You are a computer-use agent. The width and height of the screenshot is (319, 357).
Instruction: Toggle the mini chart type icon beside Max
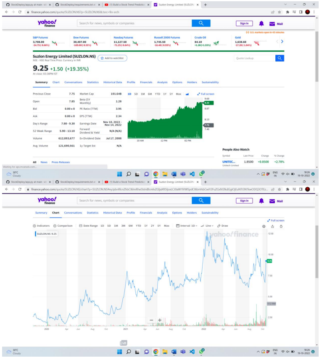pyautogui.click(x=187, y=94)
